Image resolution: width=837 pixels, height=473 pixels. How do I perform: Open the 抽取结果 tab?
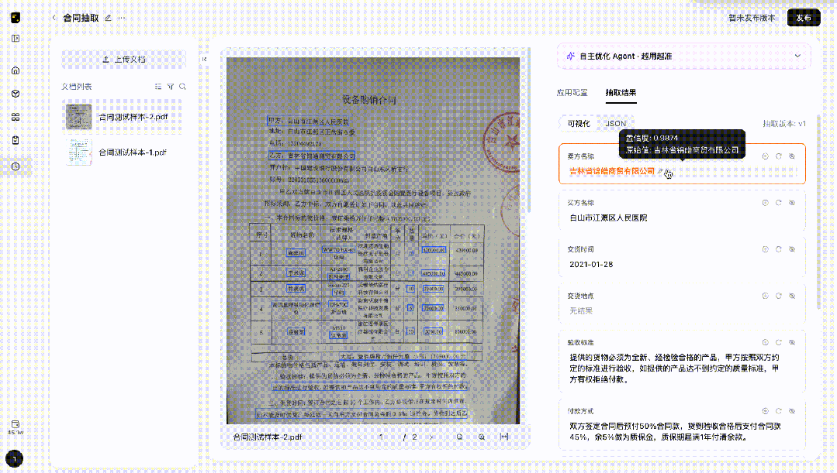(x=621, y=93)
